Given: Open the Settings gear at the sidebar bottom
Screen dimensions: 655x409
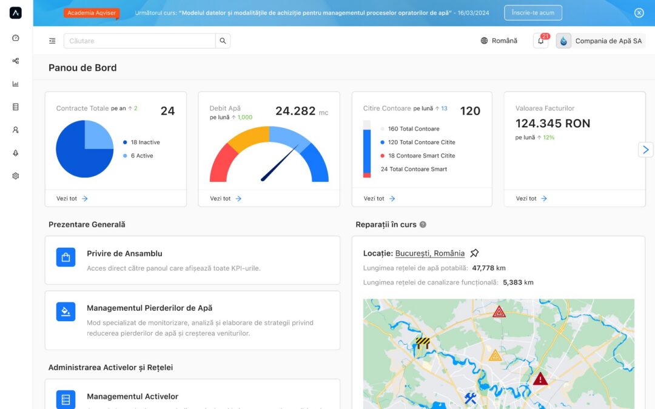Looking at the screenshot, I should [15, 176].
